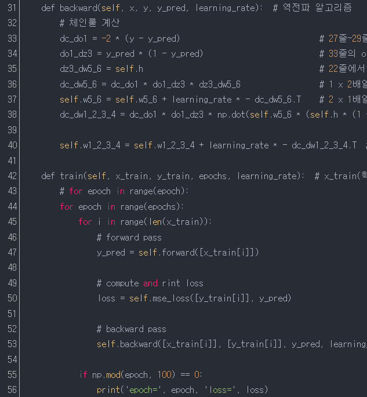This screenshot has width=367, height=397.
Task: Click the 'backward' function name in the def line
Action: point(78,8)
